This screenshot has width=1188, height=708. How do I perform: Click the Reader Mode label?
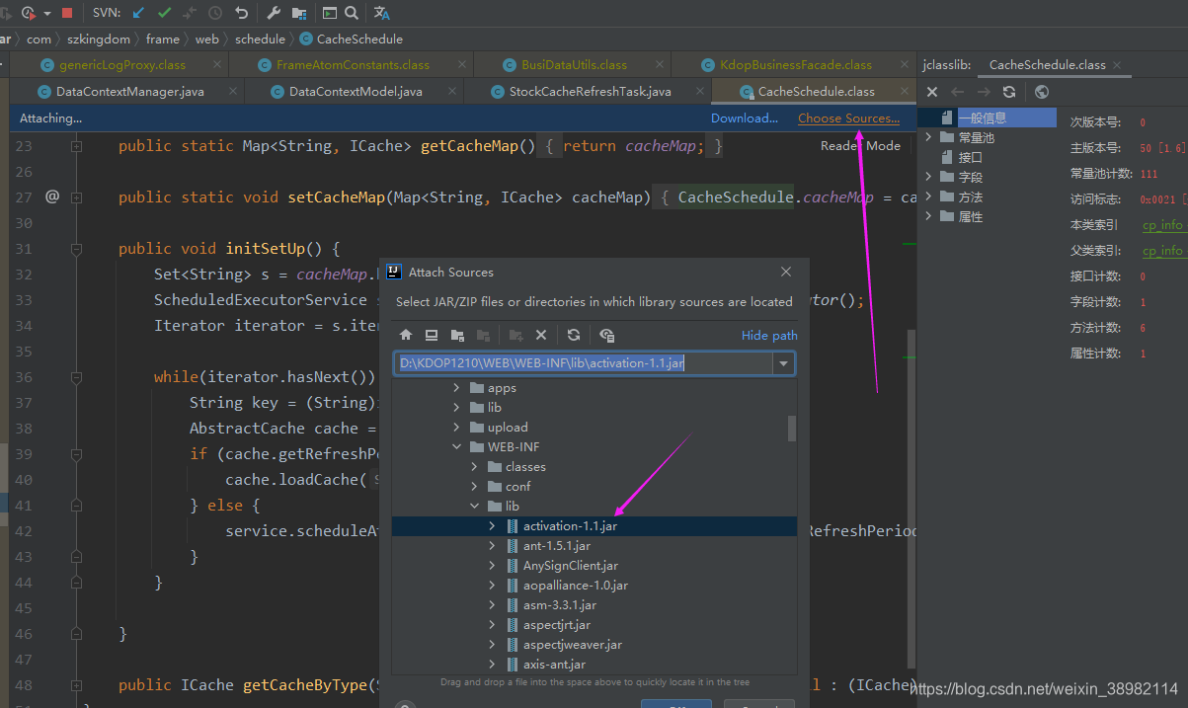pos(860,145)
